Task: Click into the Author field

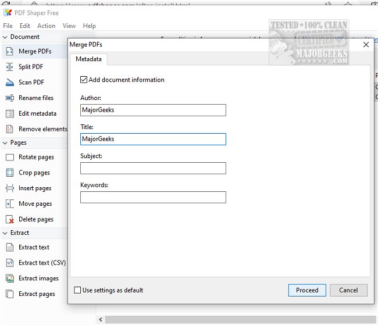Action: [153, 110]
